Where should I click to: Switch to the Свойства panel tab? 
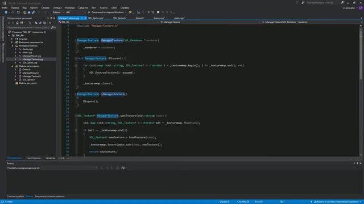51,158
